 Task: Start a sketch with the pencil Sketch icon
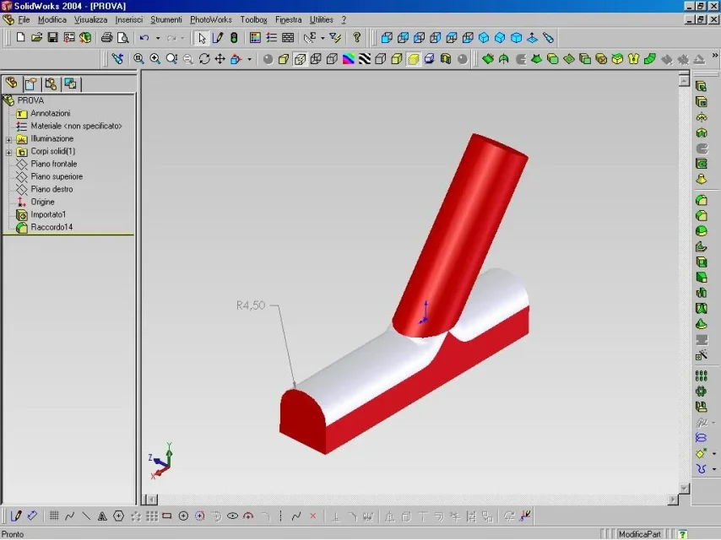pos(218,38)
